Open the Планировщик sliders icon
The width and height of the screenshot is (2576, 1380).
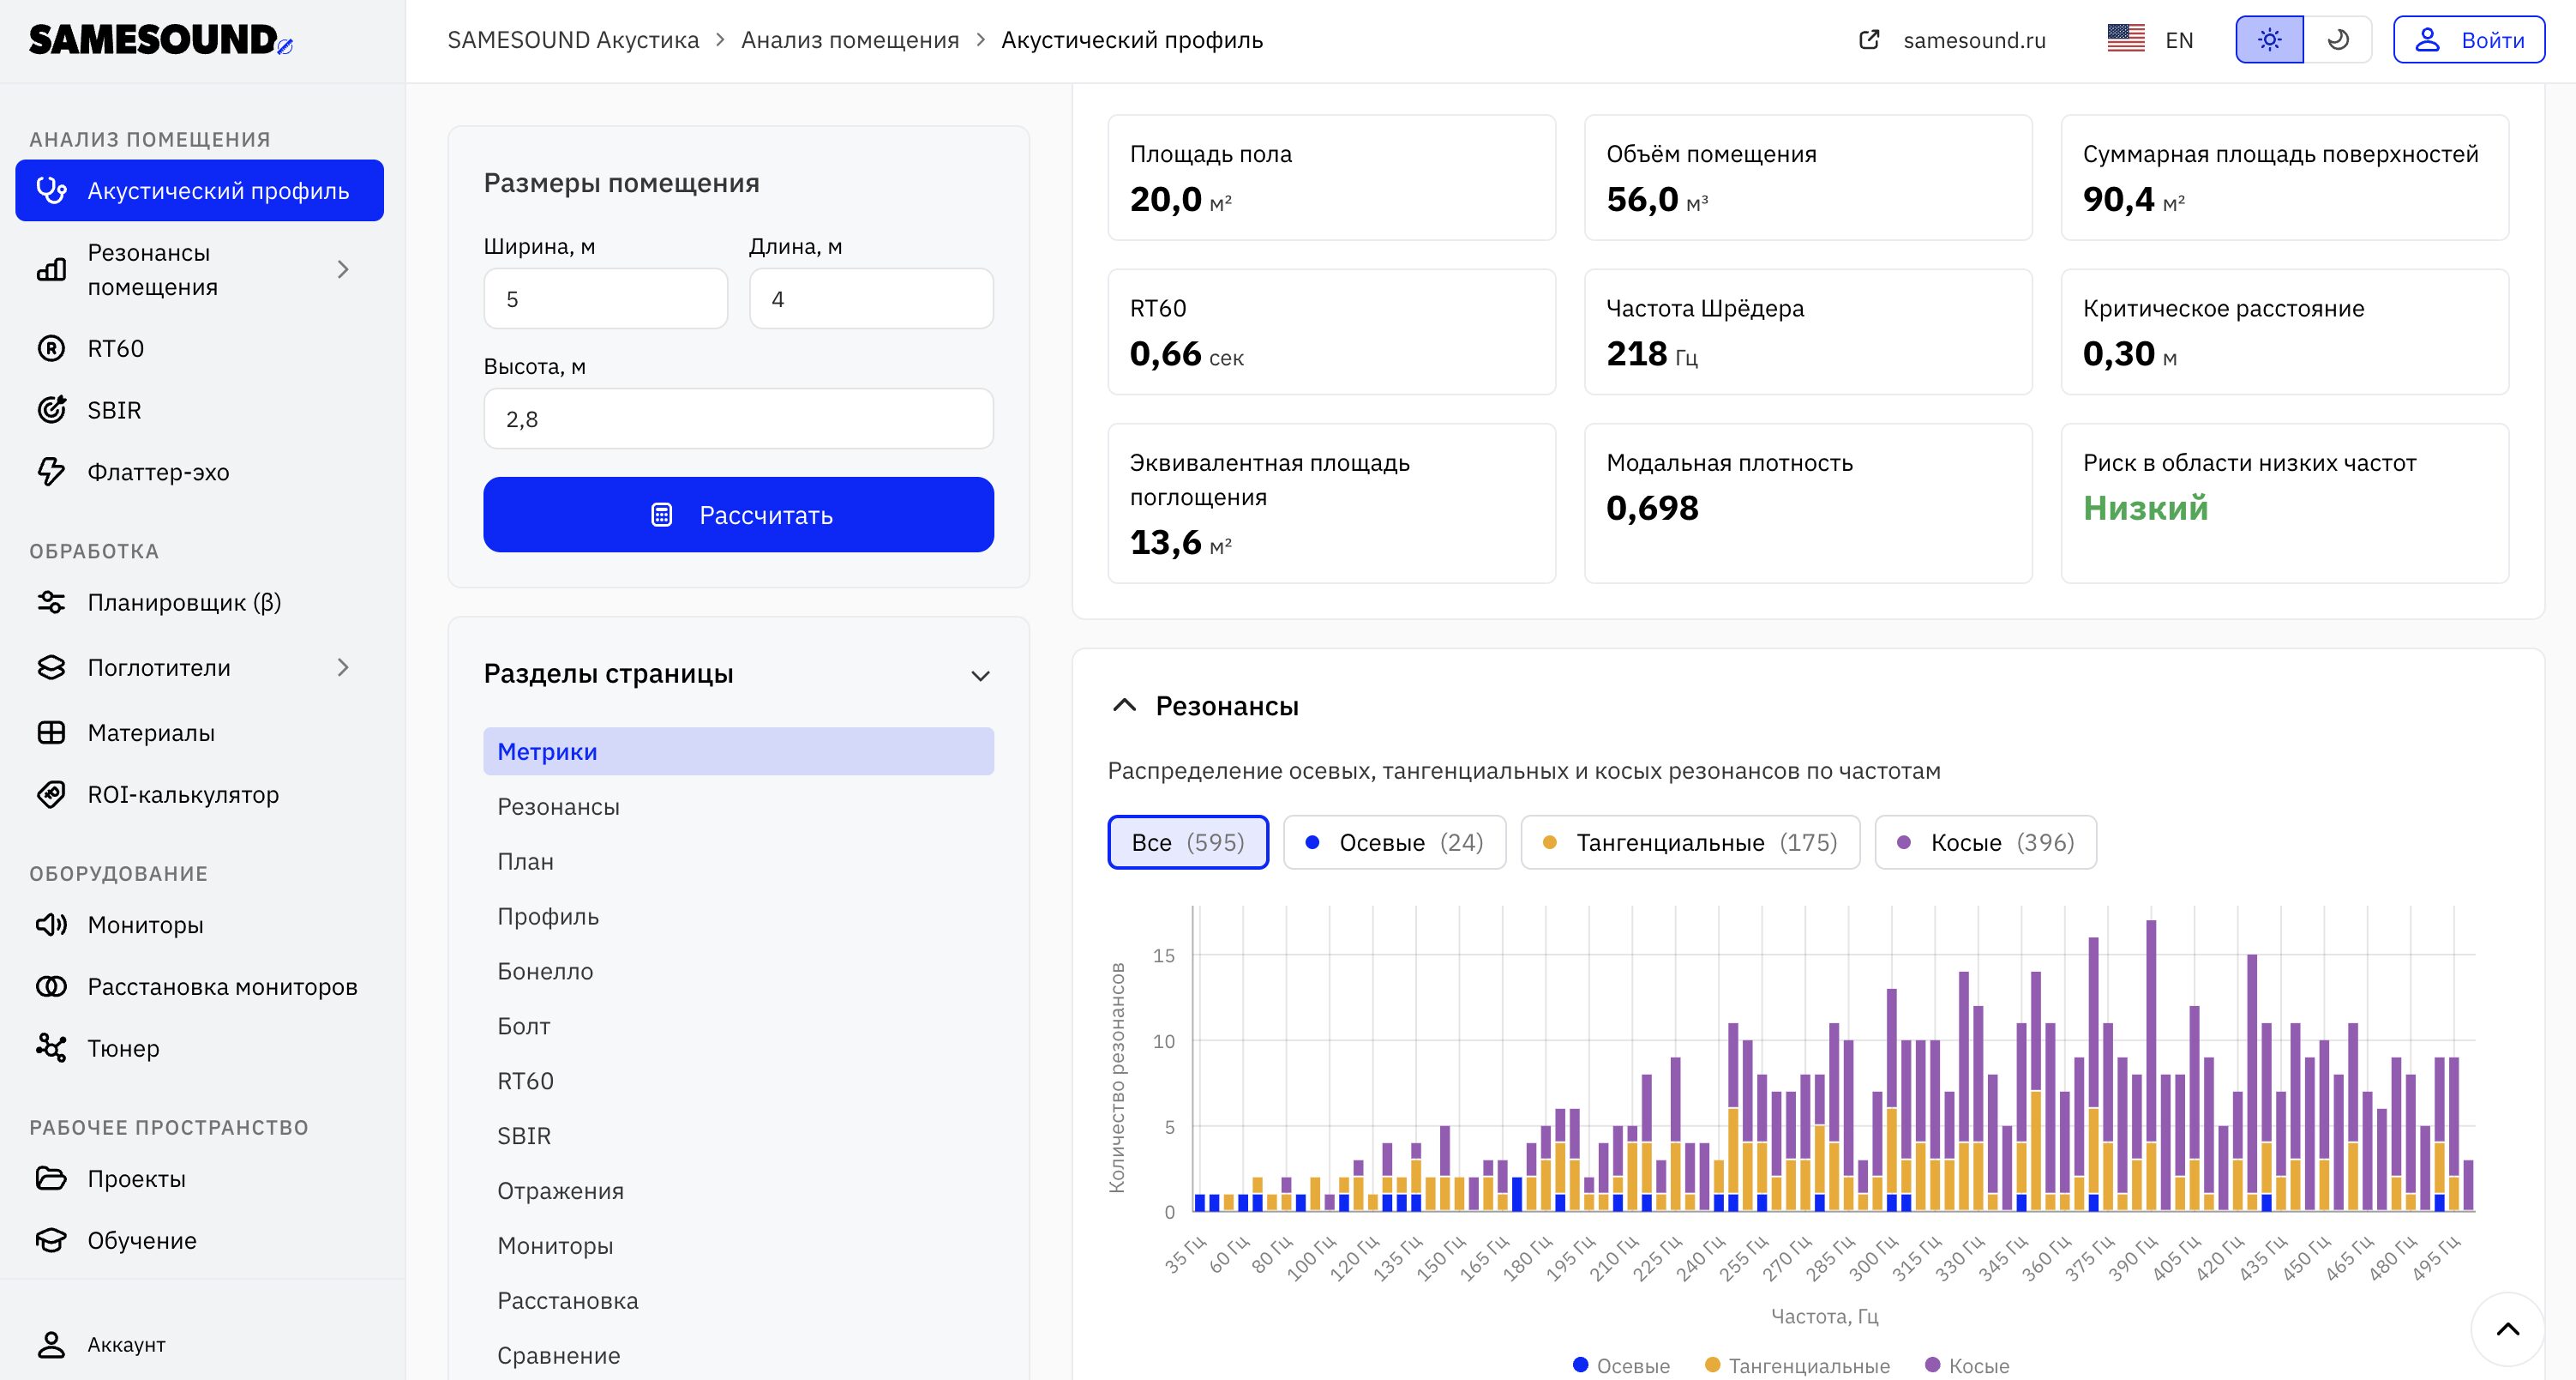(51, 602)
